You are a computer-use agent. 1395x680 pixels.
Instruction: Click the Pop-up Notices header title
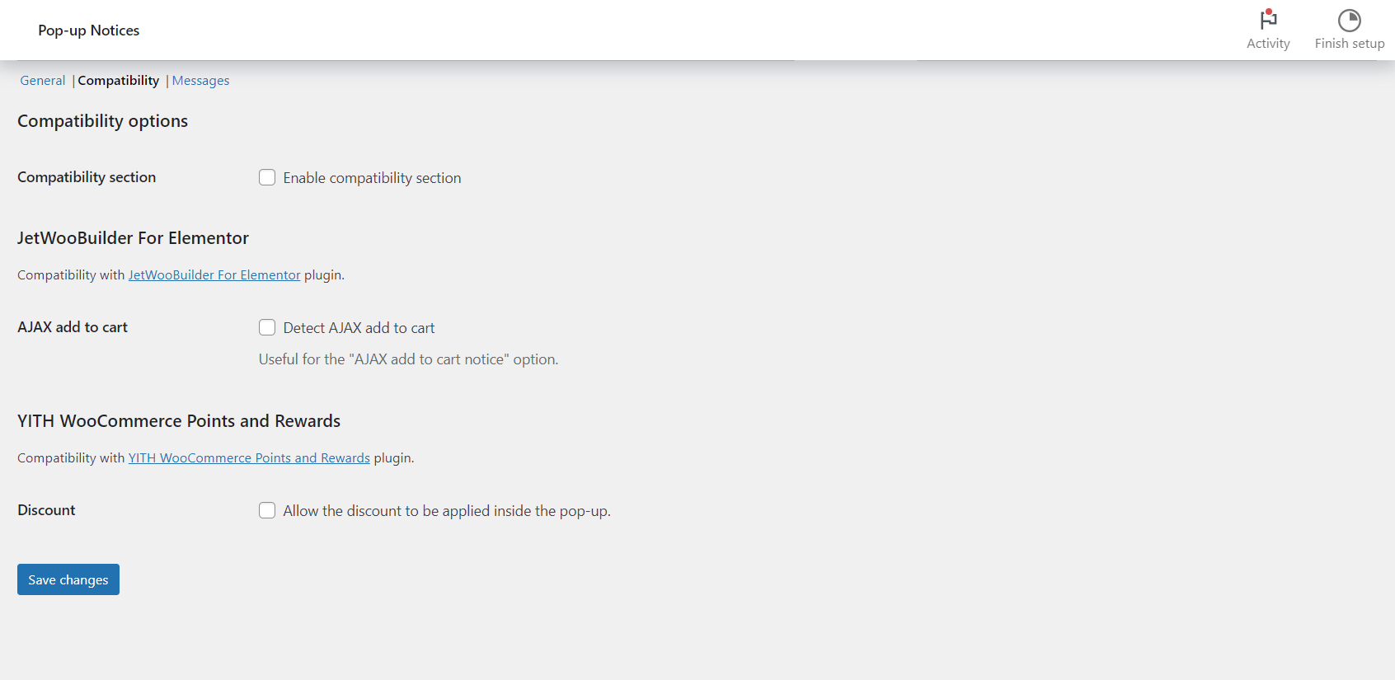pos(88,30)
